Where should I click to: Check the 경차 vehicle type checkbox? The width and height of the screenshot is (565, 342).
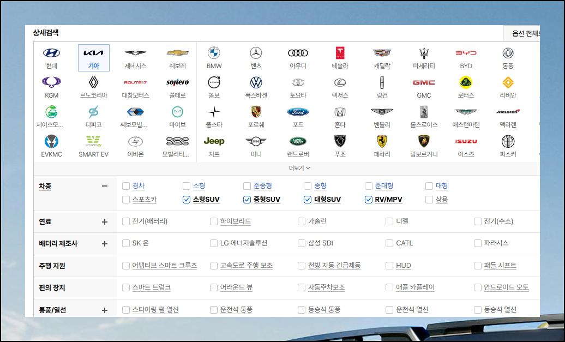(126, 186)
